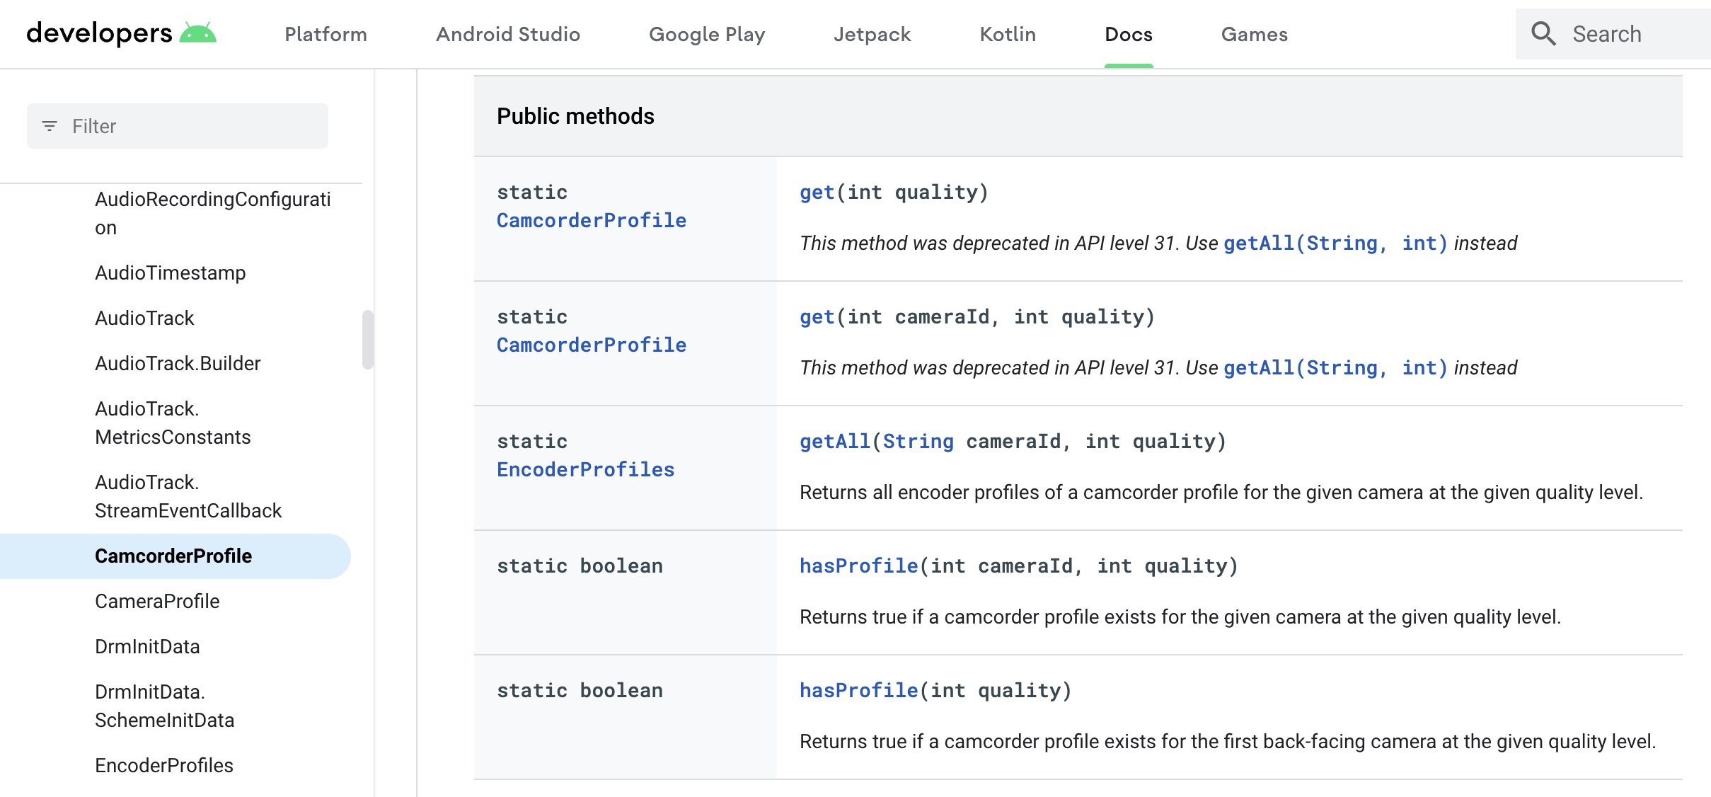Select DrmInitData.SchemeInitData in sidebar

coord(164,706)
